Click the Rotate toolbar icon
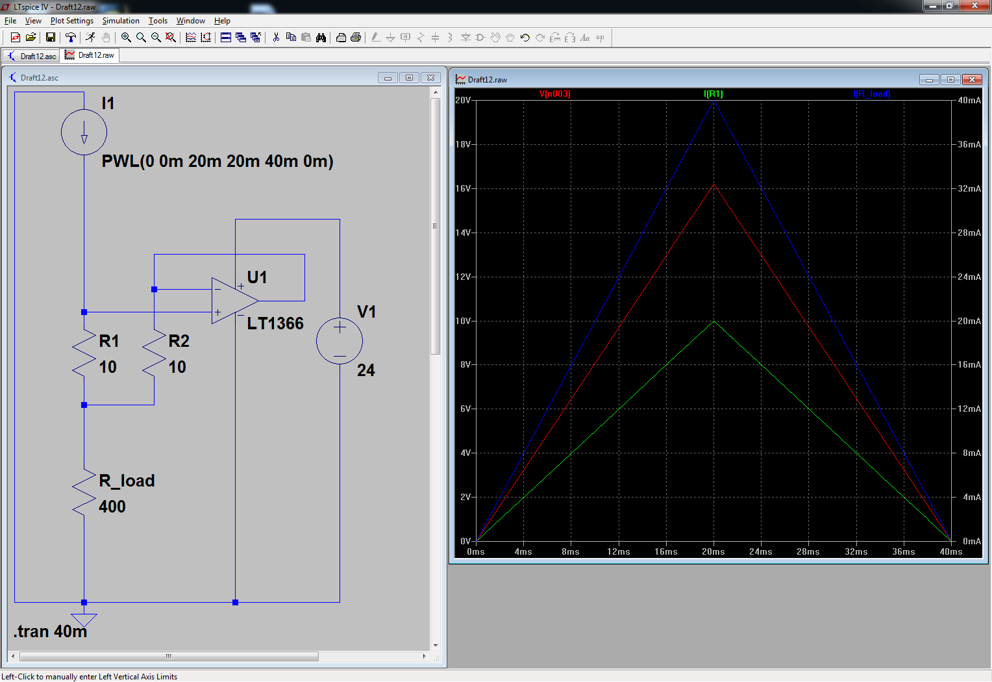This screenshot has width=992, height=682. pyautogui.click(x=555, y=38)
